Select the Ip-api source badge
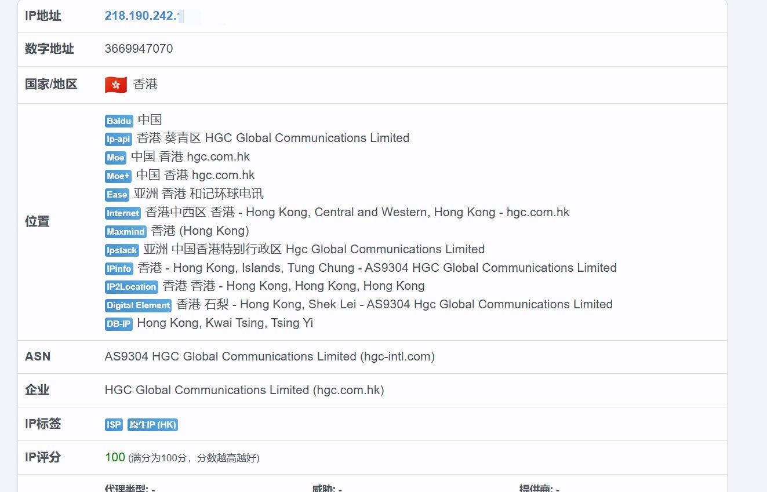 118,139
